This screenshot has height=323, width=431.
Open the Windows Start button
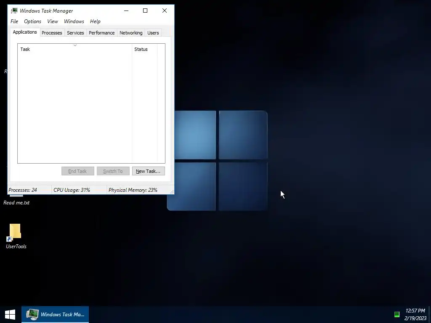[10, 315]
